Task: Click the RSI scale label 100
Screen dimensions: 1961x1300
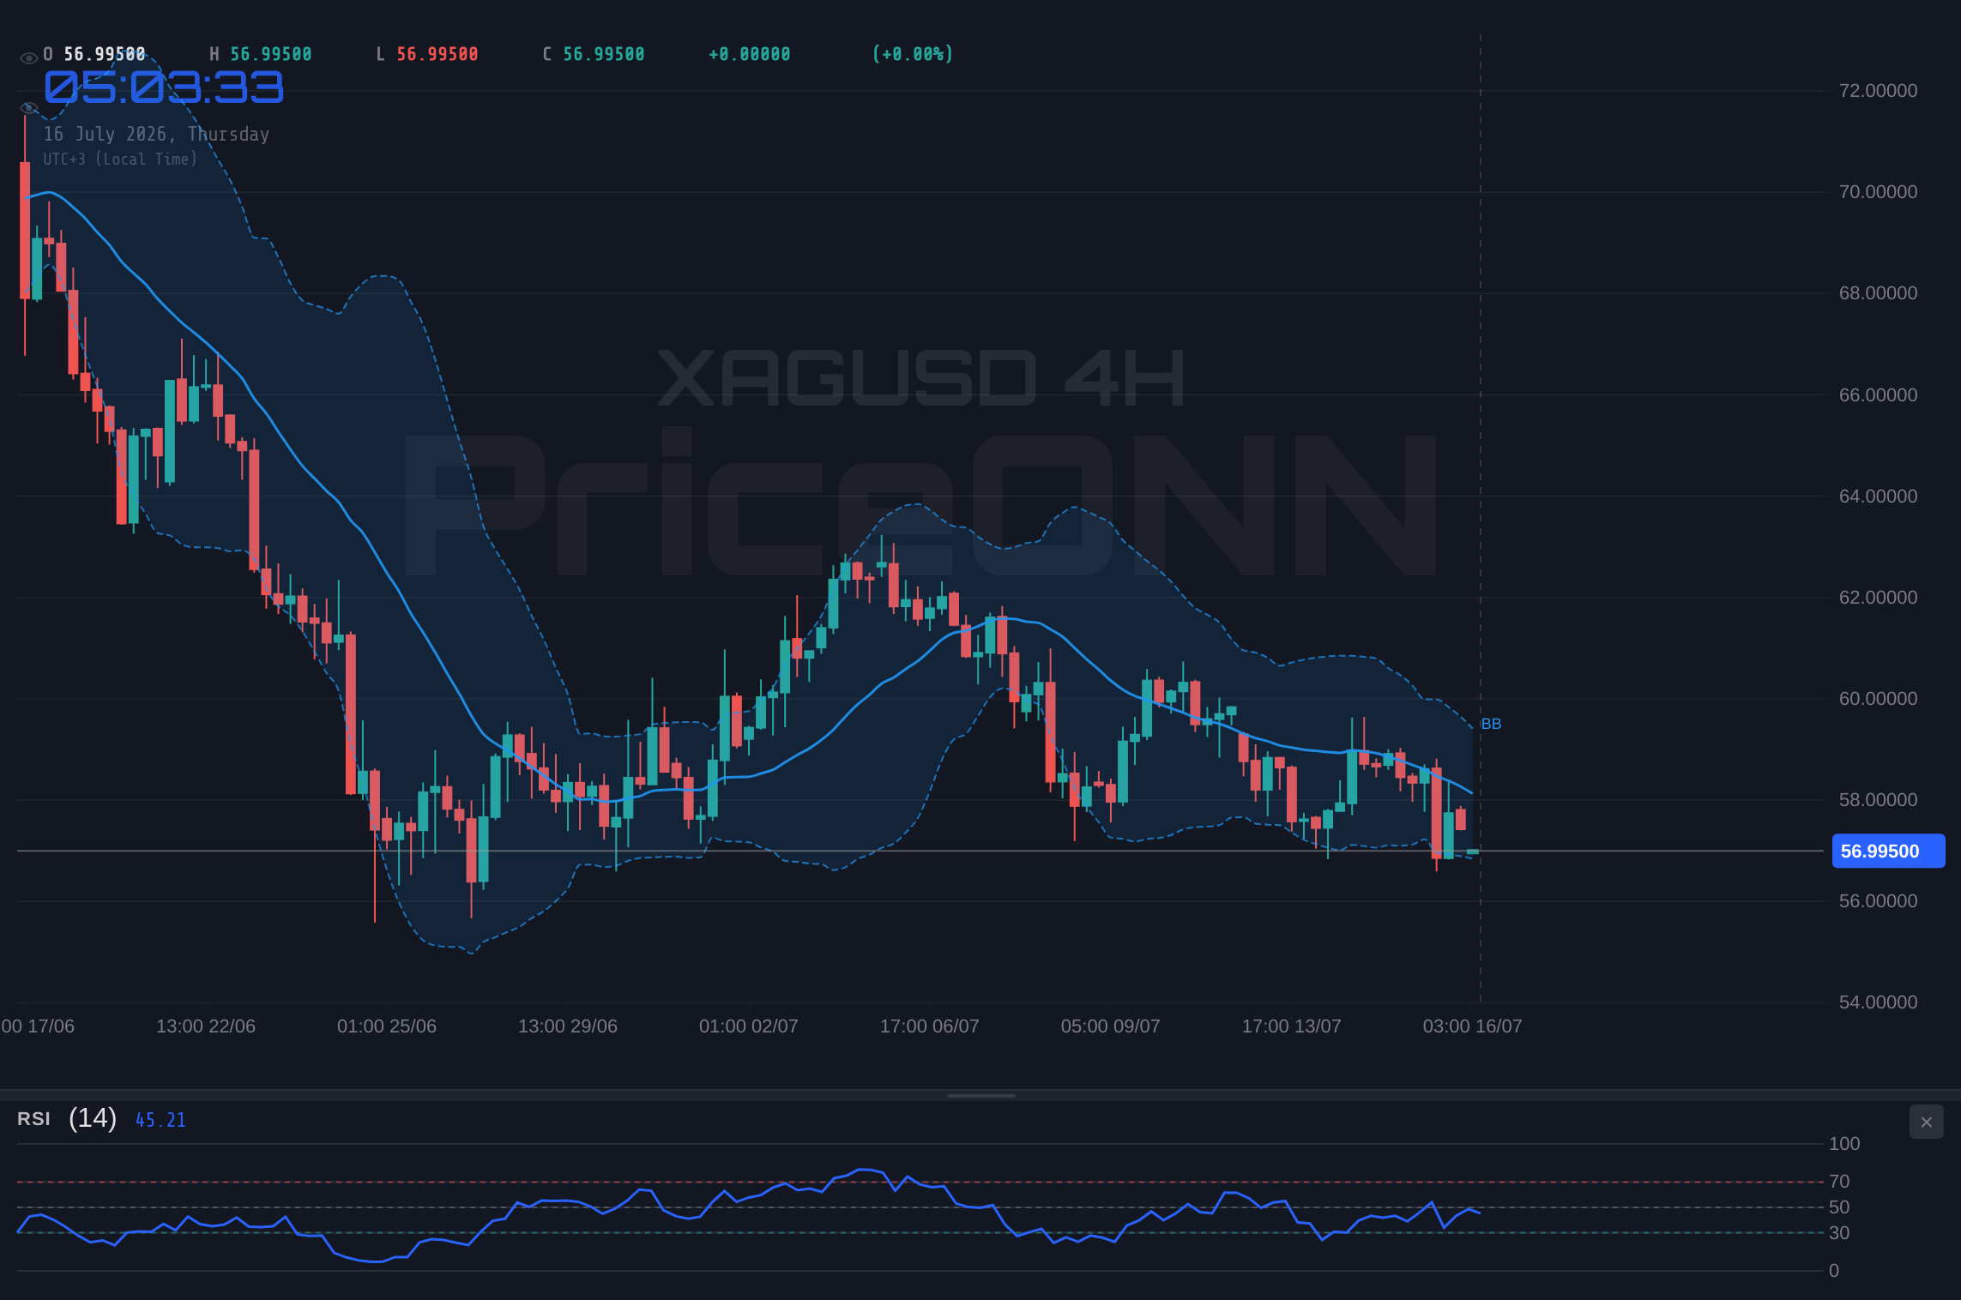Action: [x=1844, y=1144]
